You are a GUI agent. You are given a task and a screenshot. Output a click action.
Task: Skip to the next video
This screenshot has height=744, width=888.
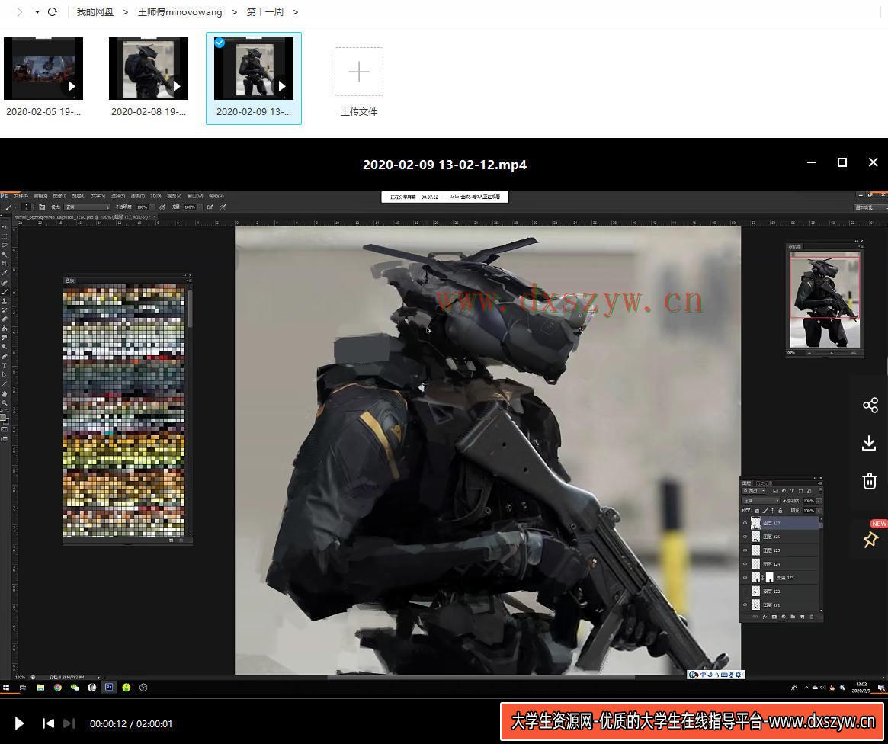[69, 723]
